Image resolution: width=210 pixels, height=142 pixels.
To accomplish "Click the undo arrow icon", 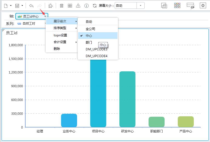I will (31, 6).
